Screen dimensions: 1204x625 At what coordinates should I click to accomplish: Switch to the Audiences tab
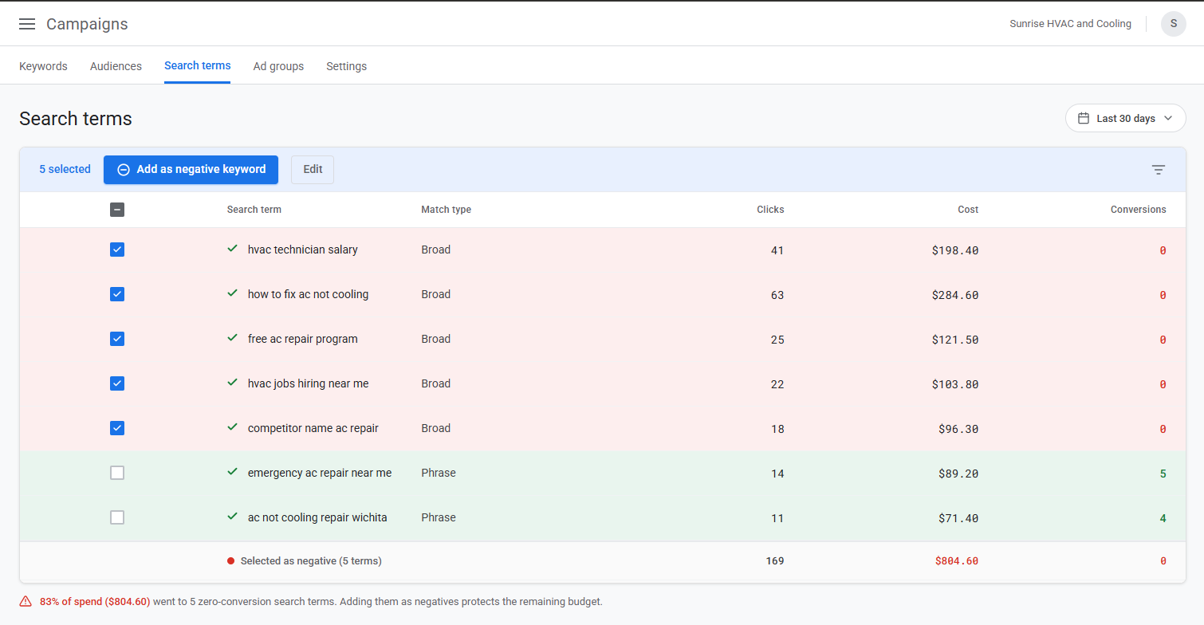click(x=116, y=66)
